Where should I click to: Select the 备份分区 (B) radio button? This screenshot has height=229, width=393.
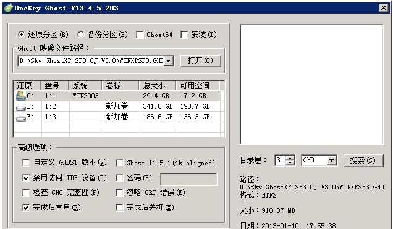coord(81,35)
